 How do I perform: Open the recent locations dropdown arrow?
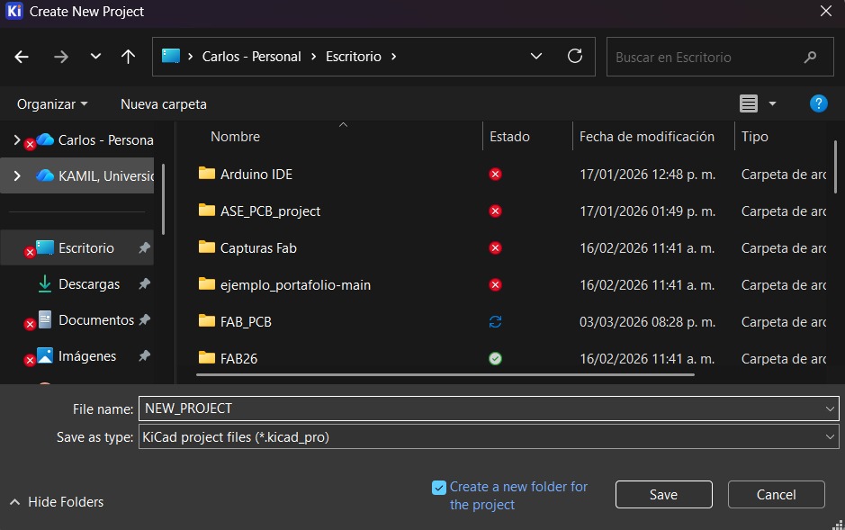95,57
